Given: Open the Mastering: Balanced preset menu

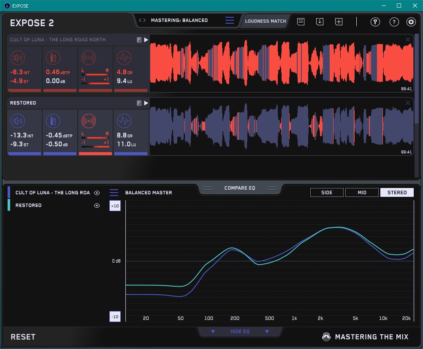Looking at the screenshot, I should click(x=229, y=20).
